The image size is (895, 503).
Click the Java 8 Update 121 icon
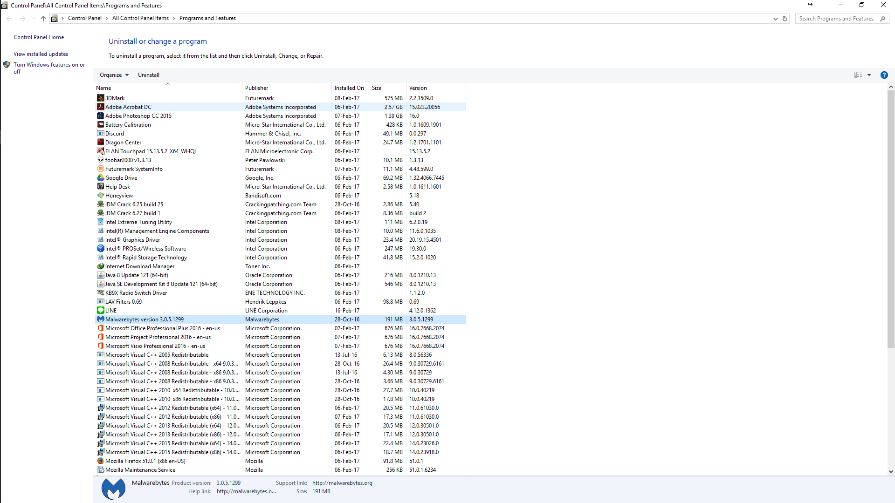[x=100, y=275]
